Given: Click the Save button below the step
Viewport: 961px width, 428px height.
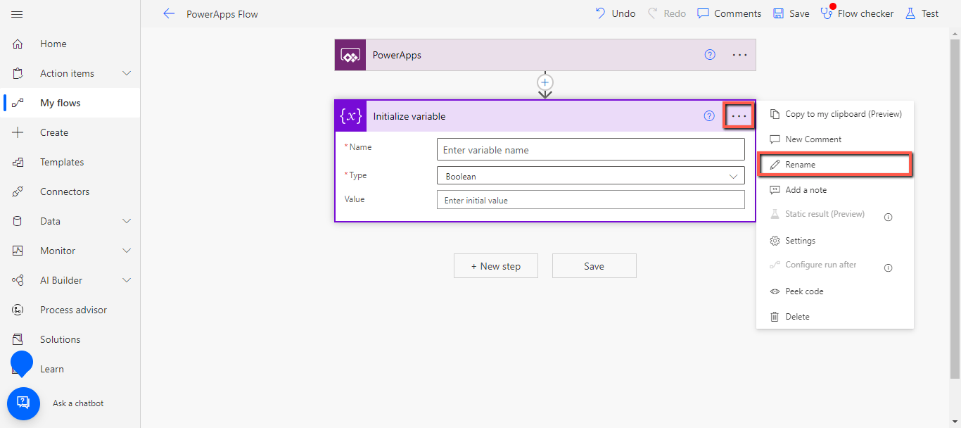Looking at the screenshot, I should pos(594,266).
